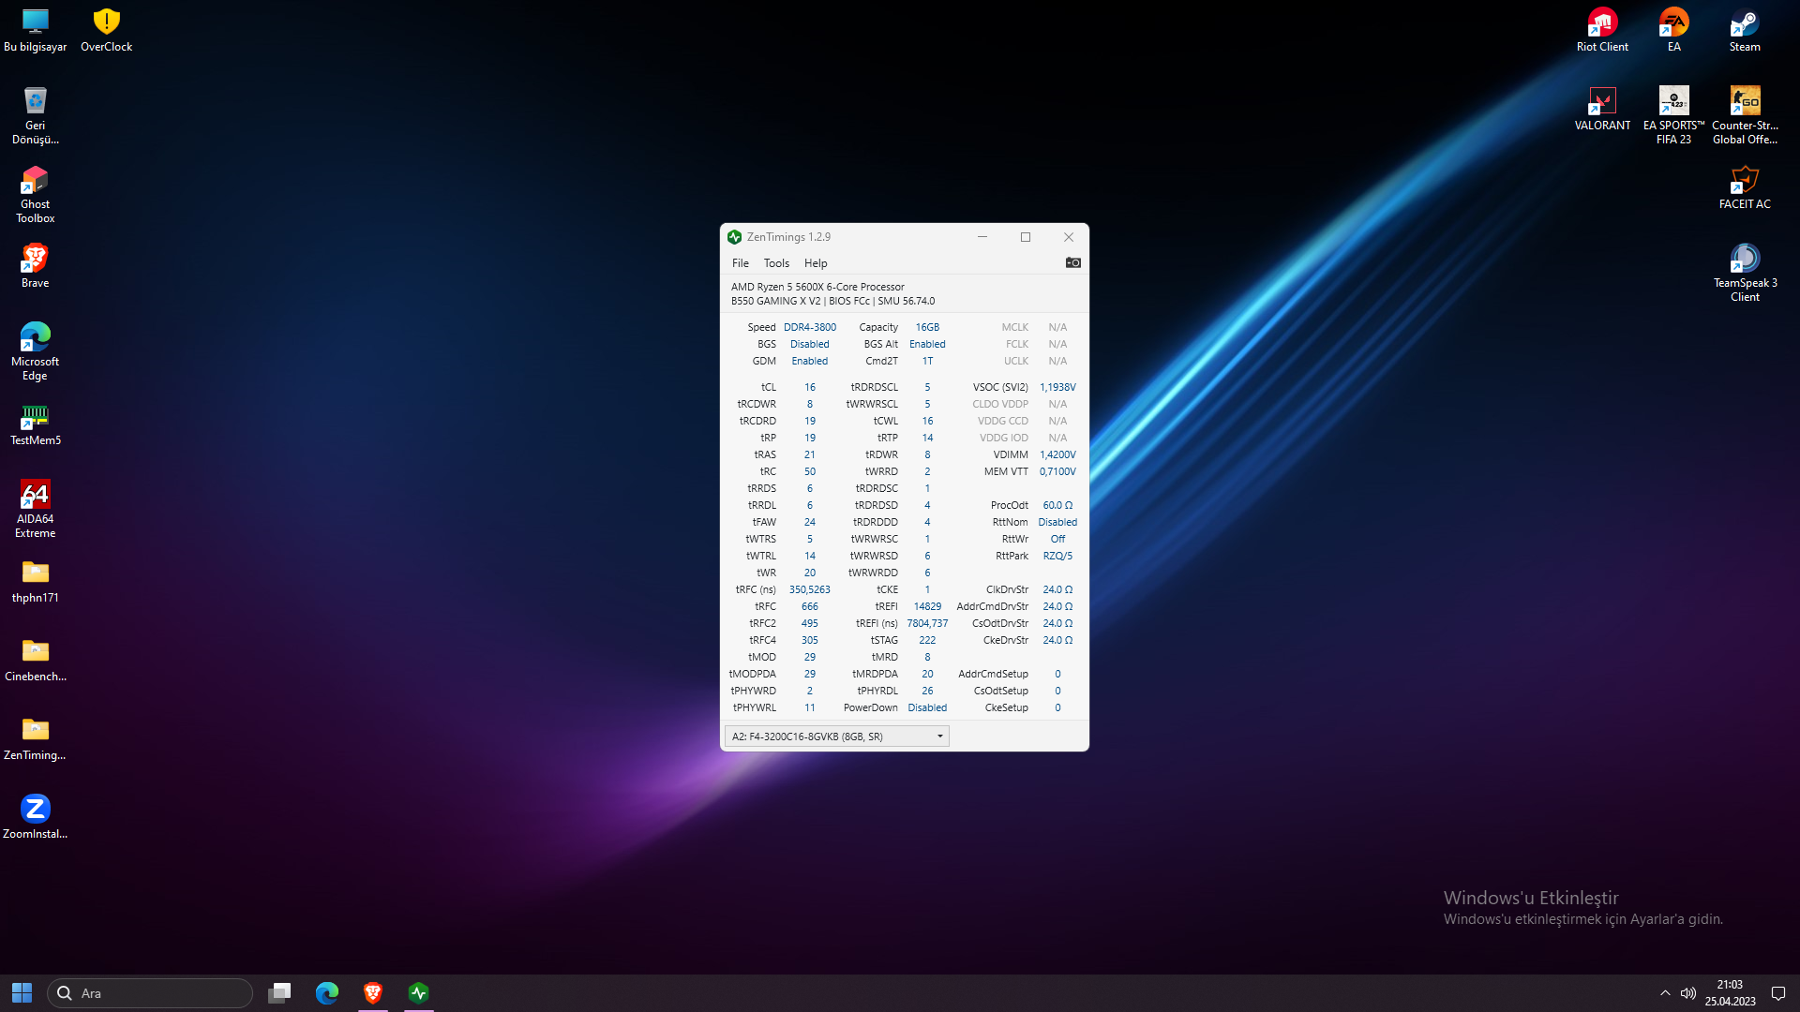Click the Ara search box on taskbar
Image resolution: width=1800 pixels, height=1012 pixels.
150,993
